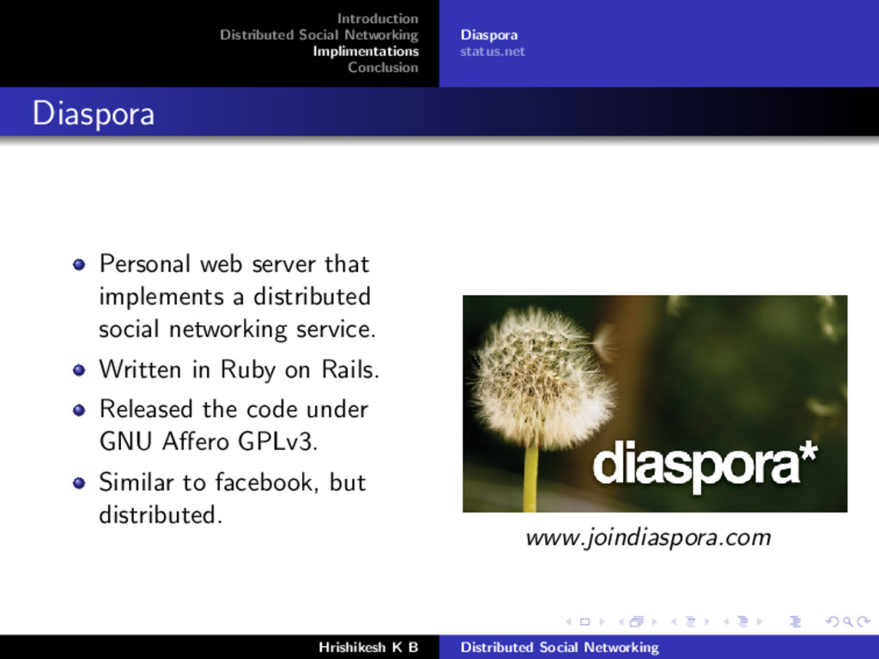Click bullet 'Similar to facebook, but distributed.'

pyautogui.click(x=233, y=499)
